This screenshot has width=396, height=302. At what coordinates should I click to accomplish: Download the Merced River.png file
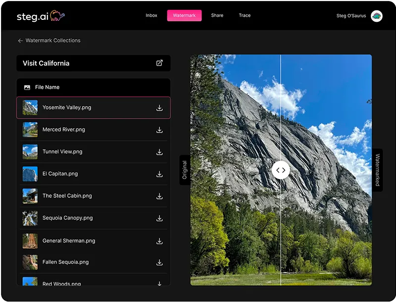pyautogui.click(x=159, y=130)
